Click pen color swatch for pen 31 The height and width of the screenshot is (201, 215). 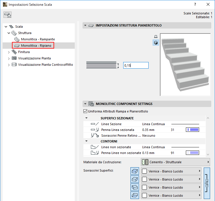click(x=192, y=129)
